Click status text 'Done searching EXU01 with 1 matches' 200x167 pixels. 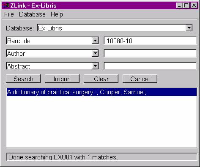(x=63, y=157)
